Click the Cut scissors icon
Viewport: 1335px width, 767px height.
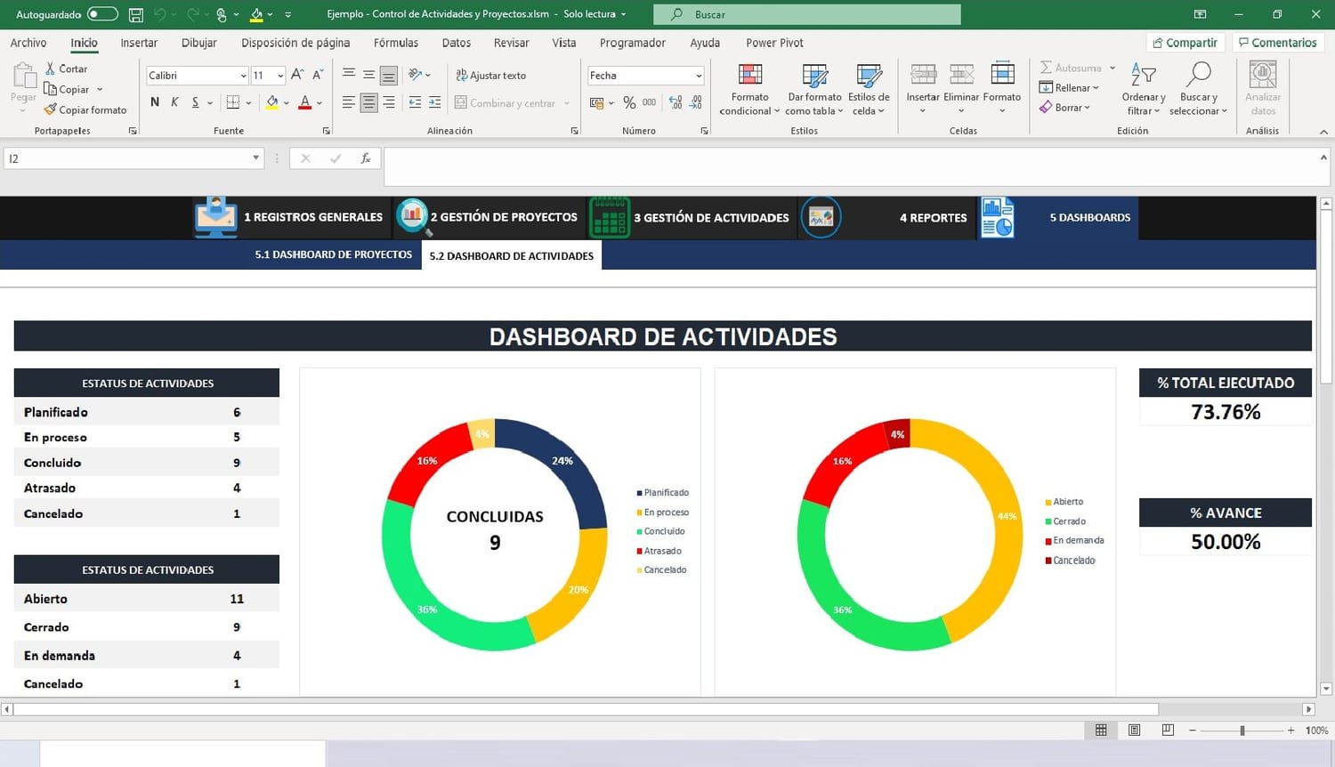click(x=50, y=69)
